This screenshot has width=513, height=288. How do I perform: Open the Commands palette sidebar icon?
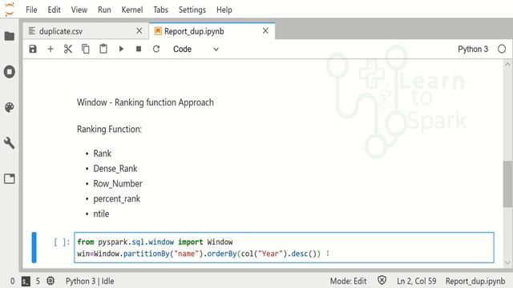10,107
